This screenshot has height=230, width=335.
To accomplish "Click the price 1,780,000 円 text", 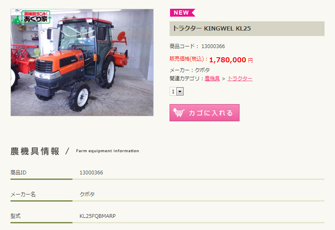I will pyautogui.click(x=231, y=60).
